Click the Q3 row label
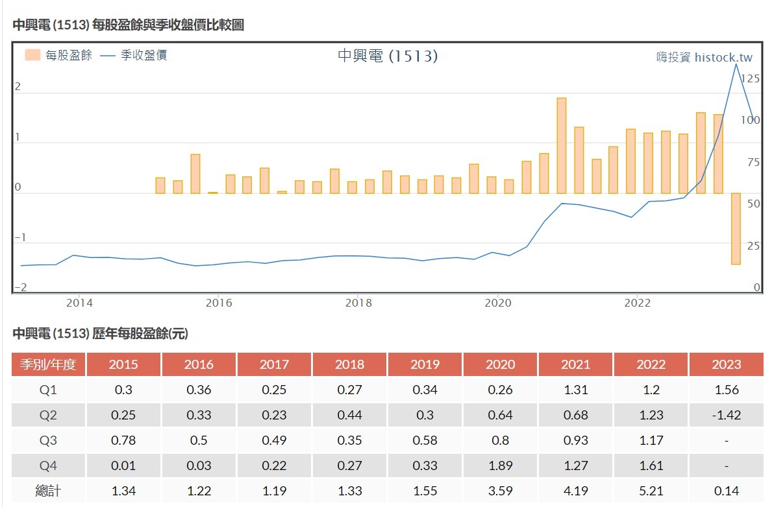This screenshot has width=772, height=507. click(x=49, y=440)
